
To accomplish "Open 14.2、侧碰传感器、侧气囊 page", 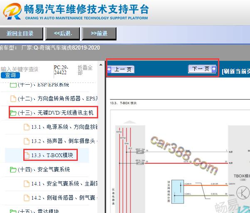I will 64,198.
